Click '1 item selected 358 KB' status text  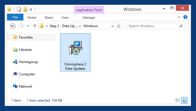click(x=44, y=100)
